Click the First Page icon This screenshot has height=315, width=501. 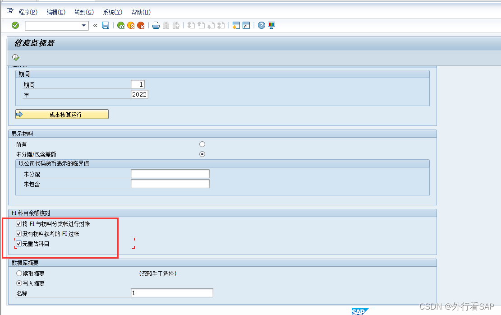[x=191, y=25]
